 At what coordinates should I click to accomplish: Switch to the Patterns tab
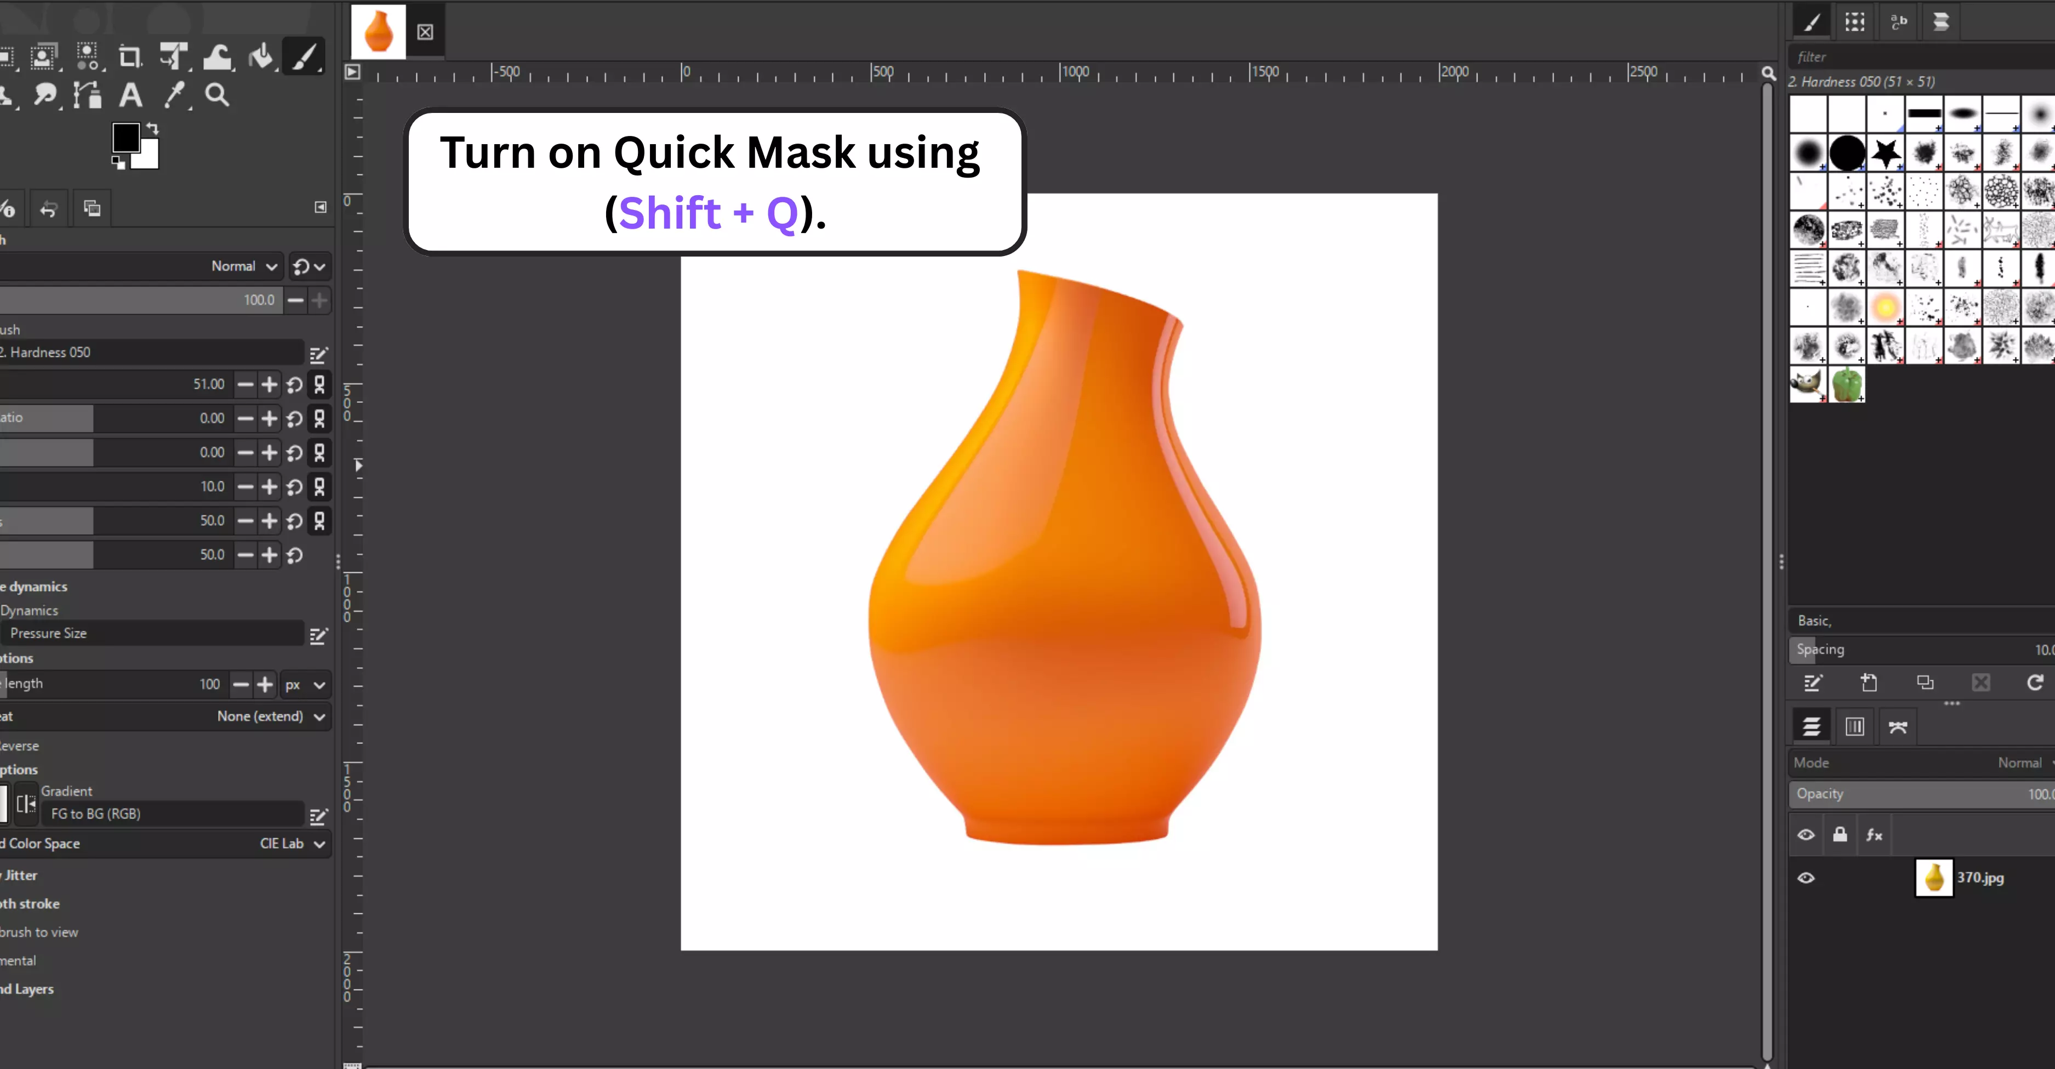click(x=1856, y=21)
